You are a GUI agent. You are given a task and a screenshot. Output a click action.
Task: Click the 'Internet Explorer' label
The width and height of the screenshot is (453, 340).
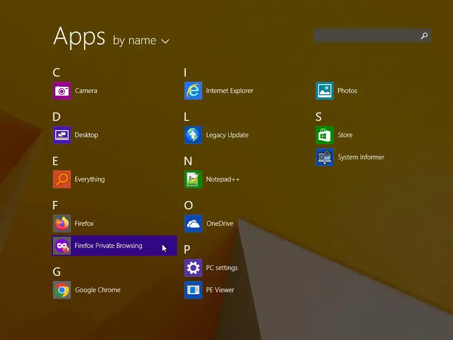click(230, 91)
